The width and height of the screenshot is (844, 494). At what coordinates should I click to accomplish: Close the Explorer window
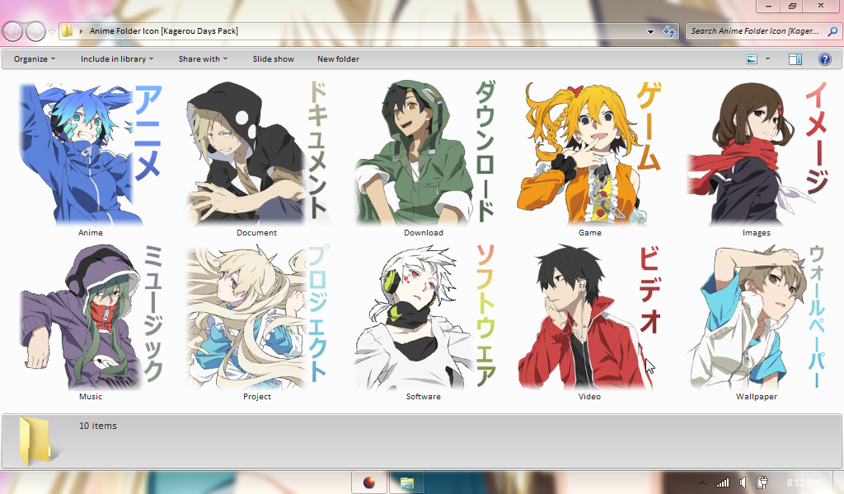point(821,6)
